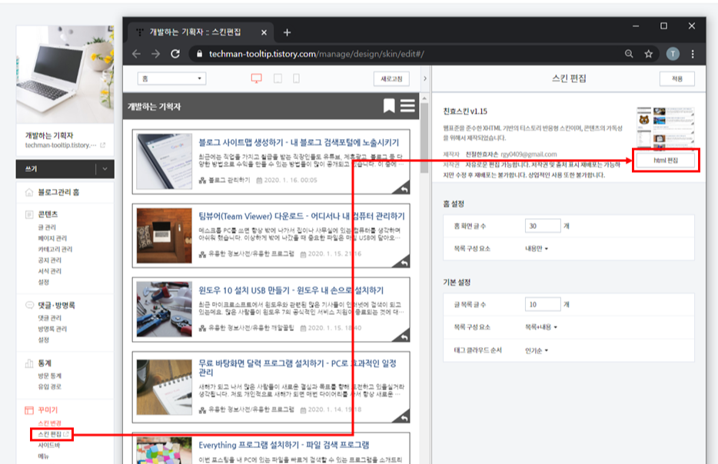This screenshot has height=464, width=718.
Task: Open 목록+내용 dropdown in 기본 설정
Action: point(540,327)
